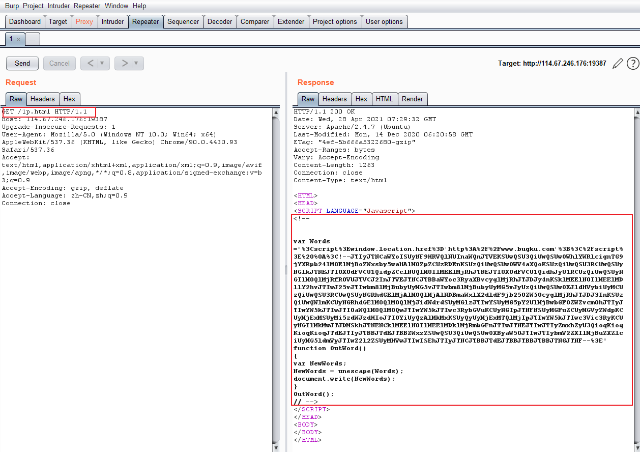Click the Cancel button
This screenshot has height=452, width=640.
coord(60,63)
